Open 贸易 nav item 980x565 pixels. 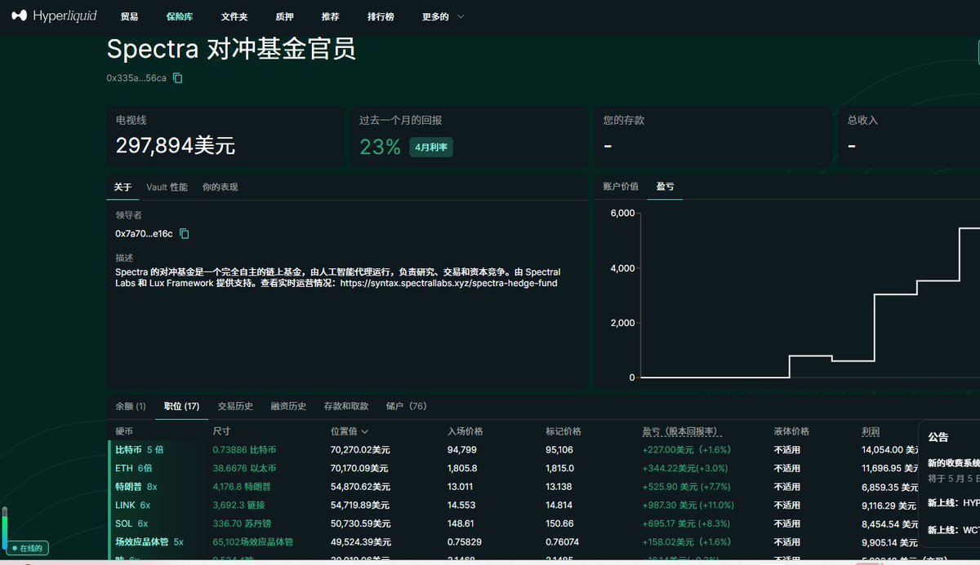coord(129,16)
